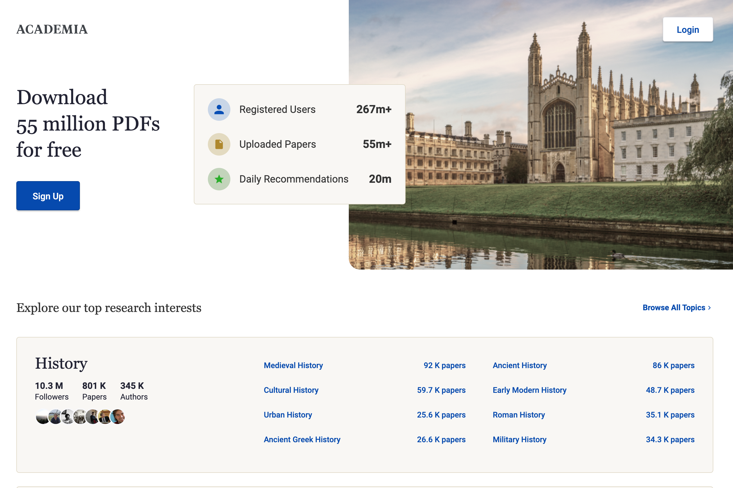Click the first History follower avatar
The image size is (733, 488).
[42, 417]
